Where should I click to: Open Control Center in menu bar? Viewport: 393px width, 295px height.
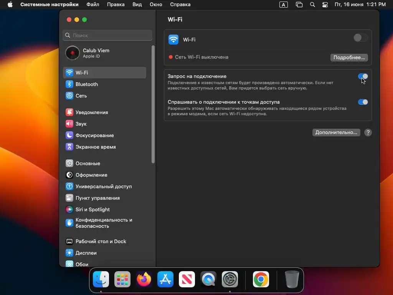pos(325,5)
